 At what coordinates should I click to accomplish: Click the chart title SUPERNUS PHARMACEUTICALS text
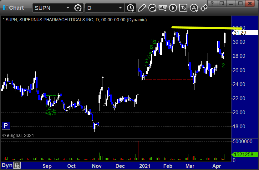[x=56, y=20]
